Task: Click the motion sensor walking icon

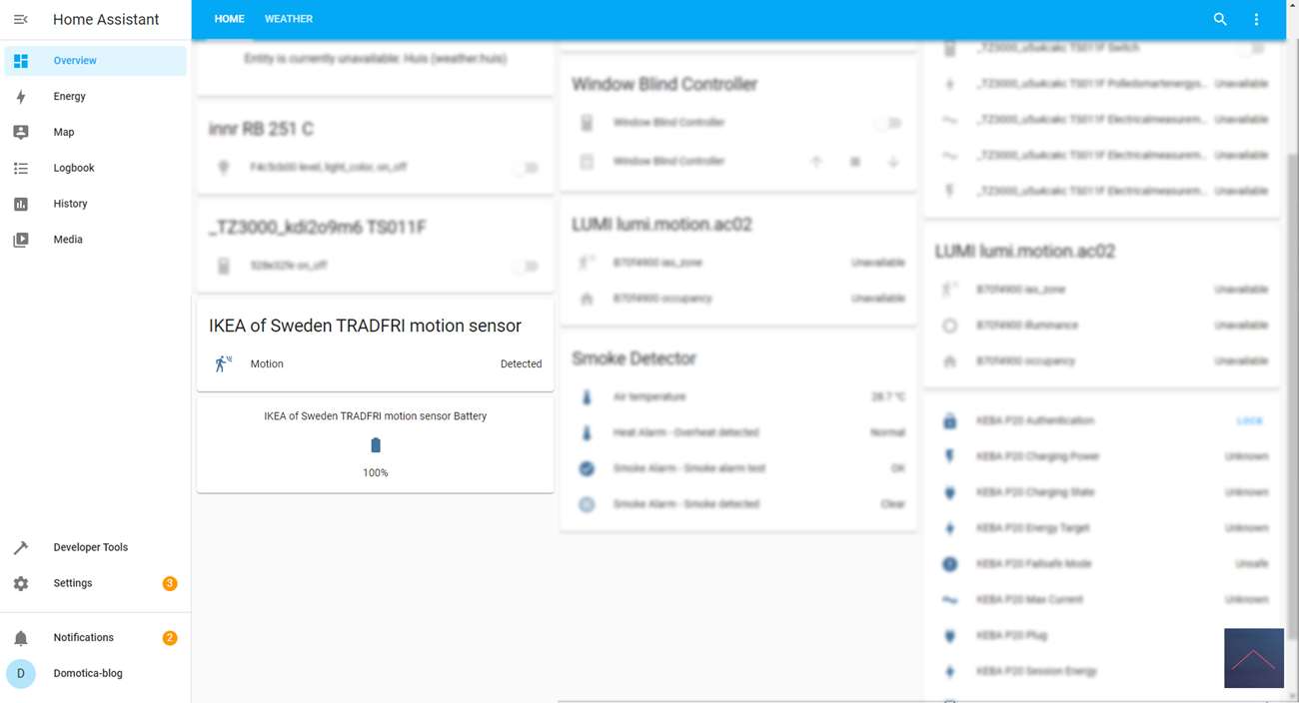Action: (x=224, y=363)
